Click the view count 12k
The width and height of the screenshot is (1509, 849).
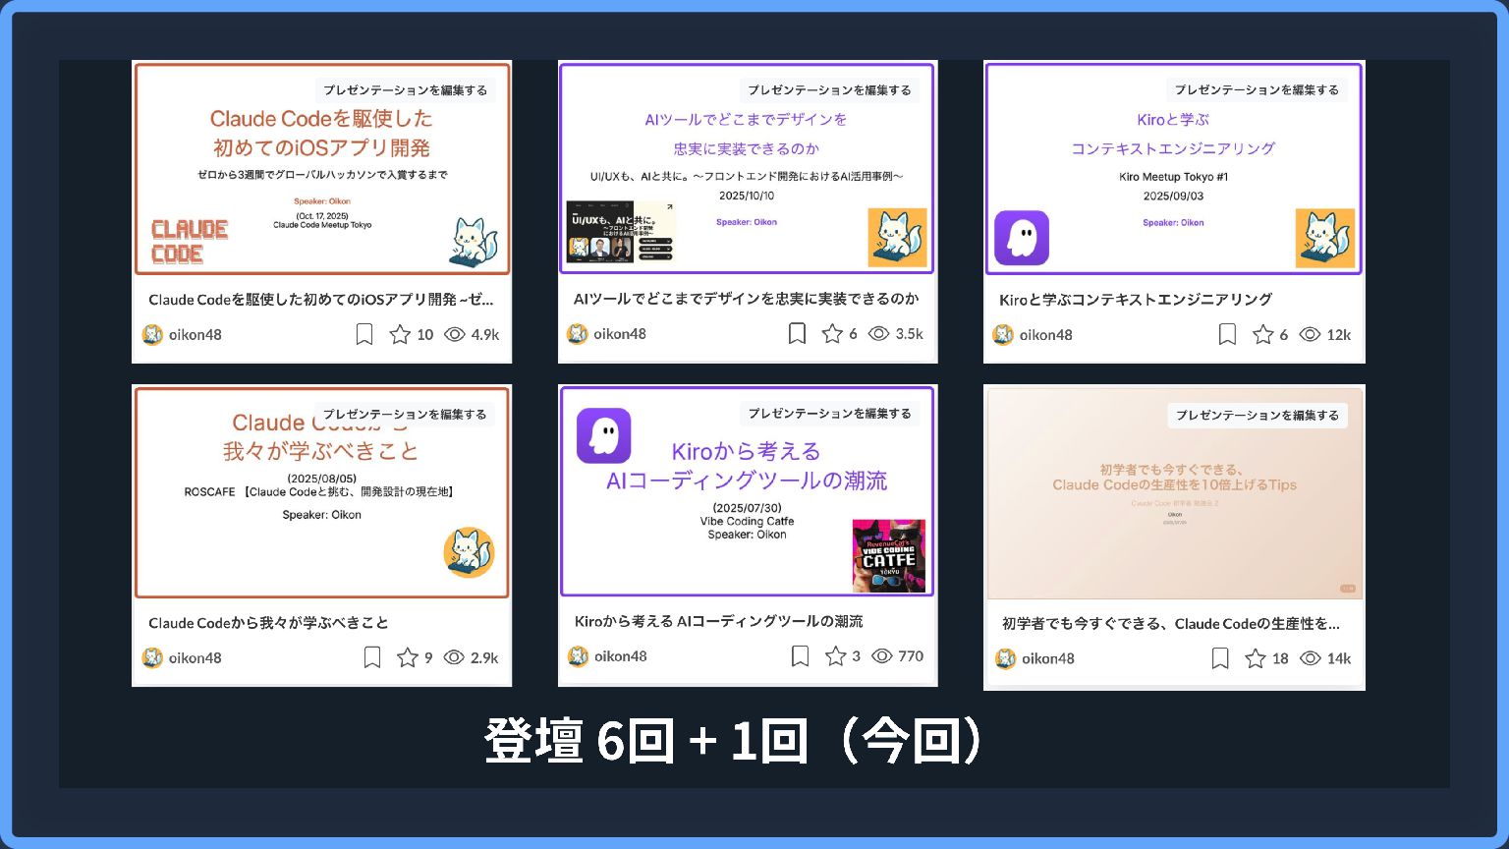1339,335
